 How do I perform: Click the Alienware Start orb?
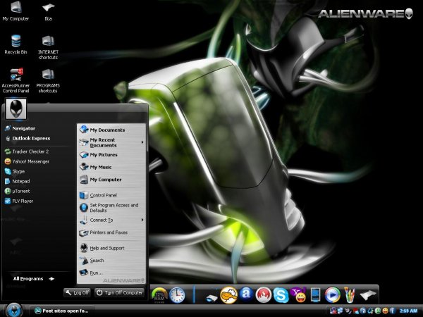[x=13, y=310]
